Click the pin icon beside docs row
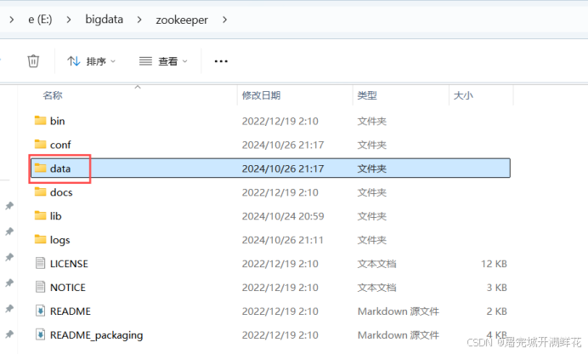 click(9, 206)
